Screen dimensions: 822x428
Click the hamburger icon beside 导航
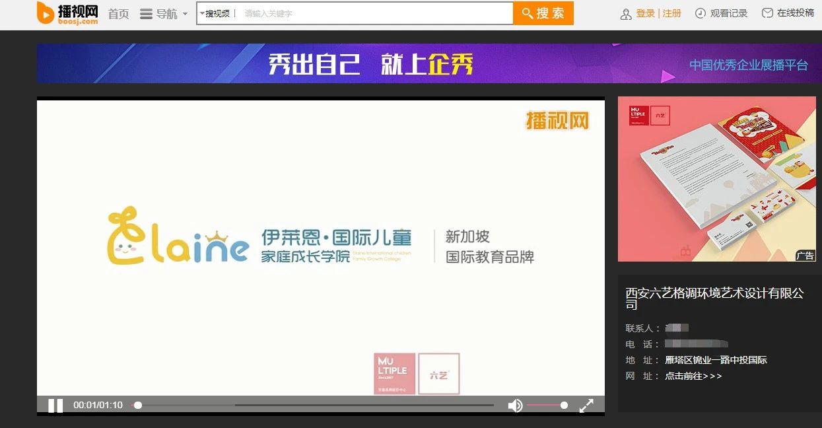pos(146,14)
